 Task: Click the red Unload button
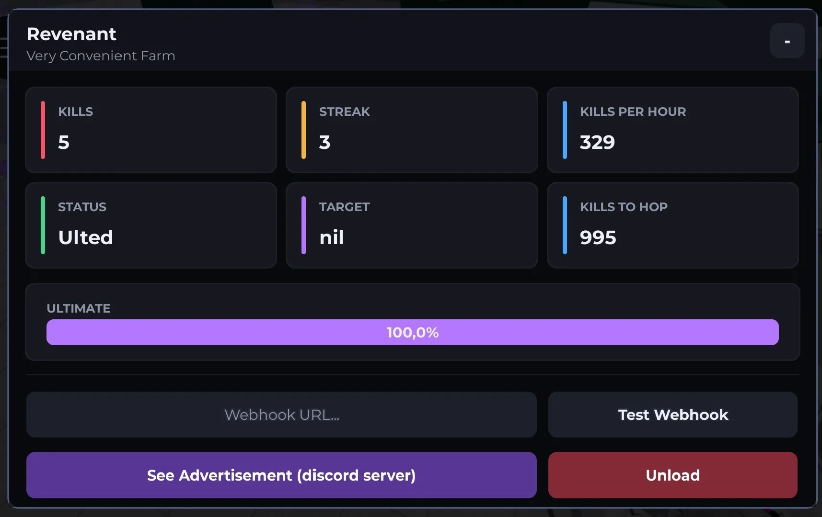(673, 475)
